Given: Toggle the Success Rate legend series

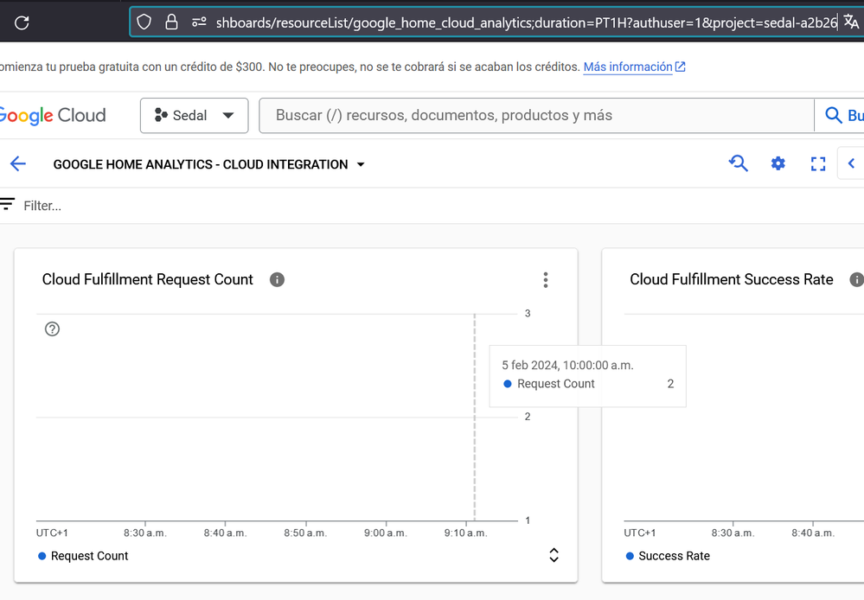Looking at the screenshot, I should [x=667, y=556].
